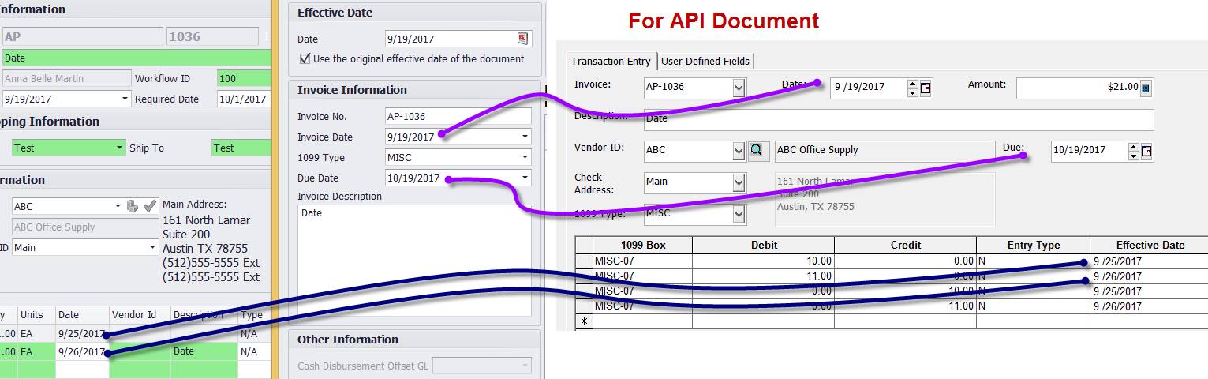The width and height of the screenshot is (1208, 379).
Task: Open the Invoice Date dropdown
Action: 525,137
